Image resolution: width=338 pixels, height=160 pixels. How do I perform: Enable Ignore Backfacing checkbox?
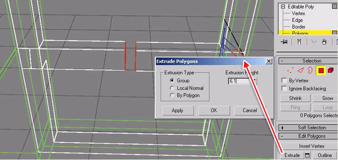pyautogui.click(x=284, y=89)
